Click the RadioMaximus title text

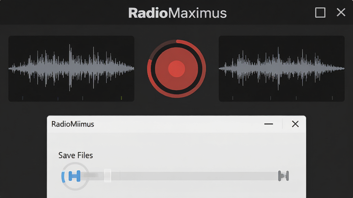178,13
